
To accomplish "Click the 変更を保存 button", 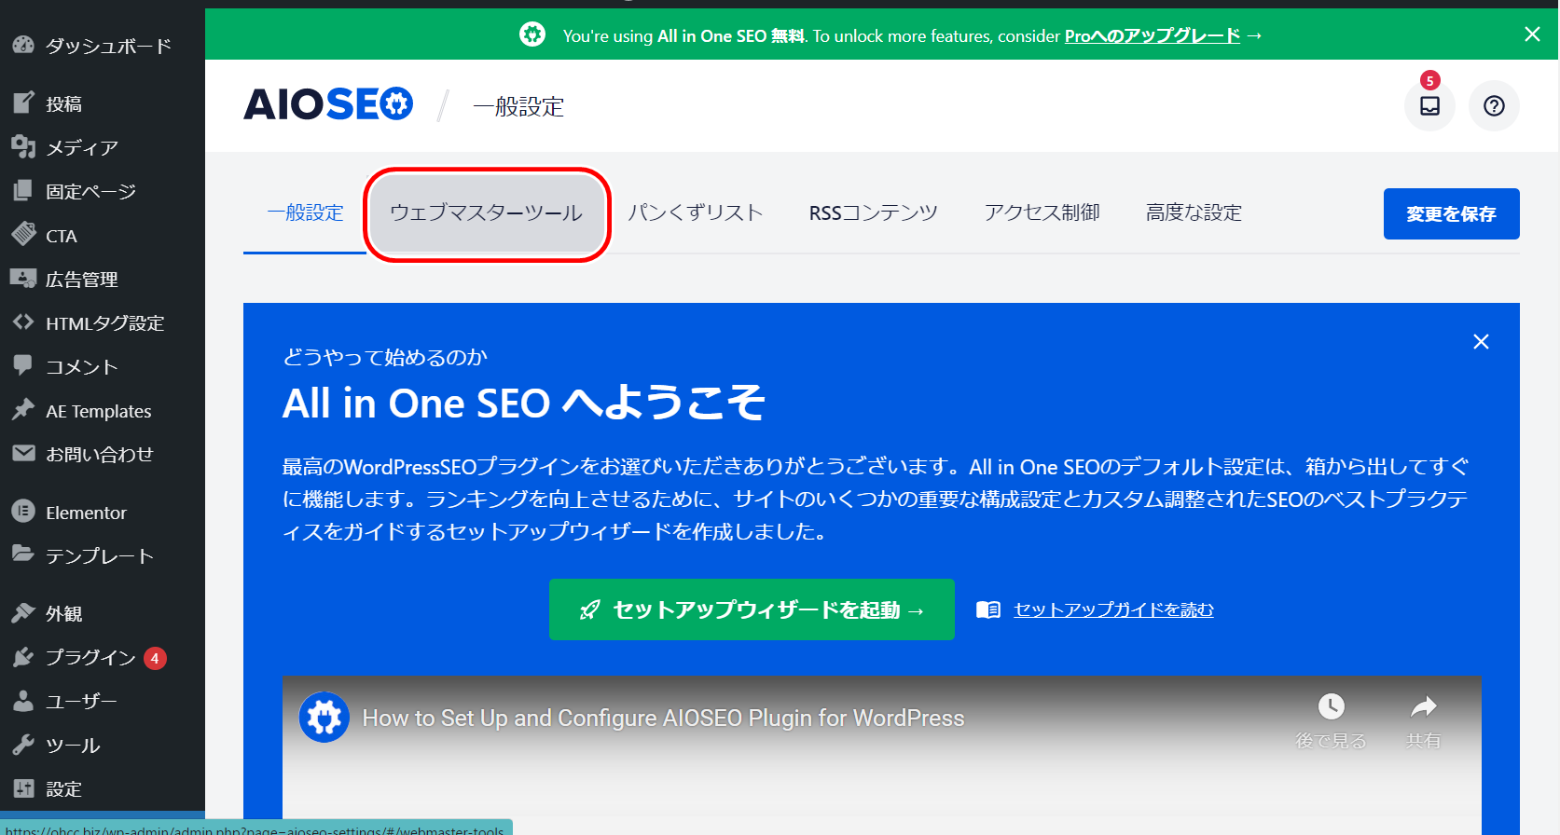I will click(x=1451, y=214).
